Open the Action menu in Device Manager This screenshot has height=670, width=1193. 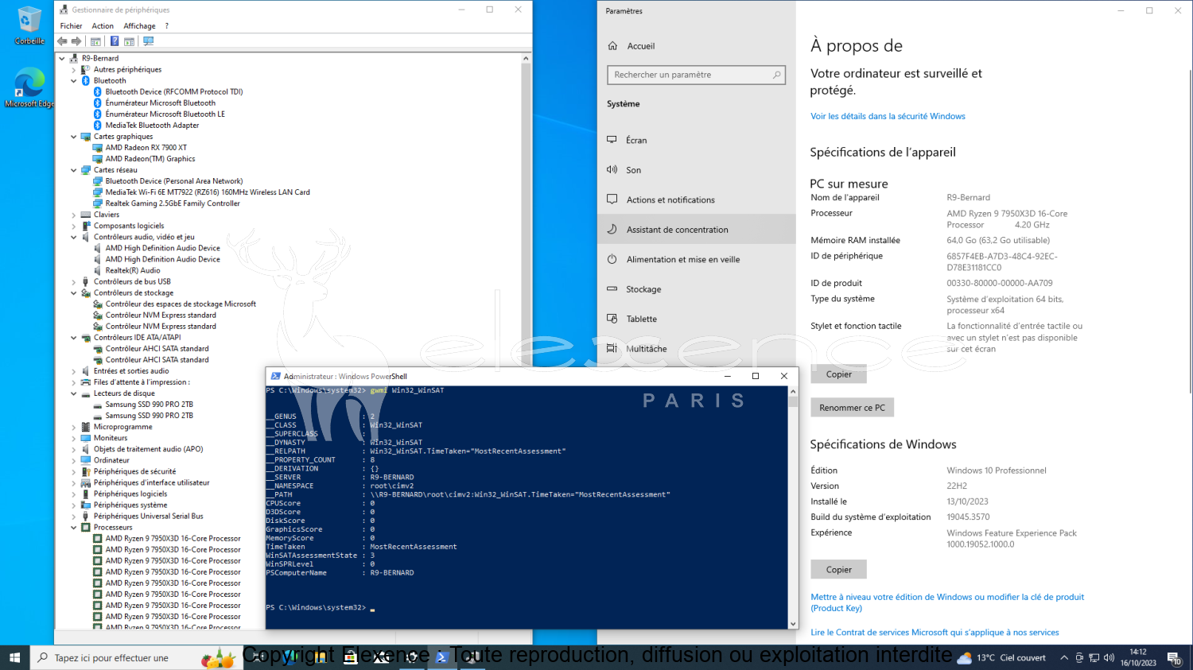tap(103, 26)
